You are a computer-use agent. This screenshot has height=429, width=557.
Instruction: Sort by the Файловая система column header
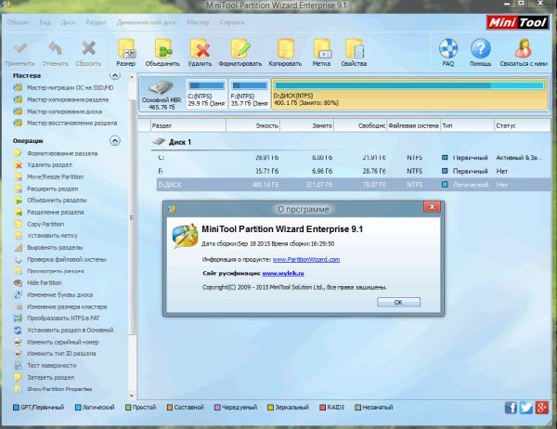413,125
